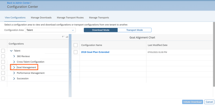Image resolution: width=215 pixels, height=106 pixels.
Task: Collapse the Talent tree node
Action: point(11,51)
